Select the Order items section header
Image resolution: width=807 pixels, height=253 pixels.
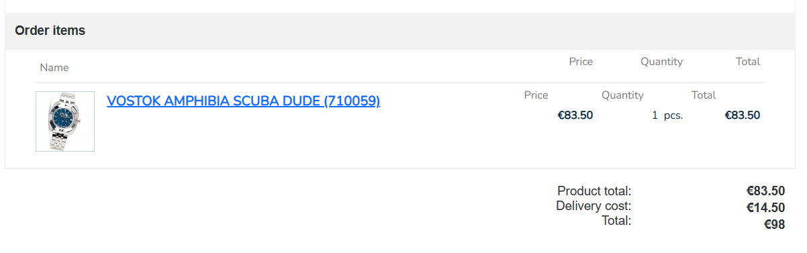50,31
